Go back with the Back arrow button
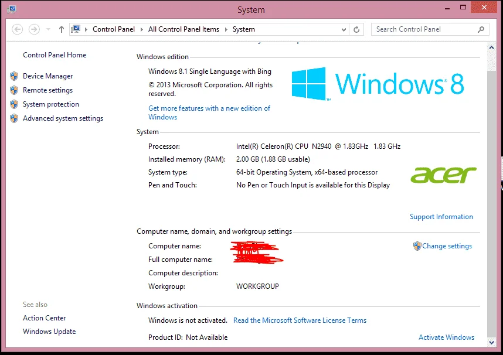 coord(18,29)
